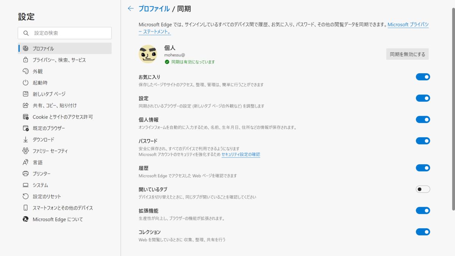Click the back arrow next to プロファイル
Image resolution: width=455 pixels, height=256 pixels.
pyautogui.click(x=131, y=8)
